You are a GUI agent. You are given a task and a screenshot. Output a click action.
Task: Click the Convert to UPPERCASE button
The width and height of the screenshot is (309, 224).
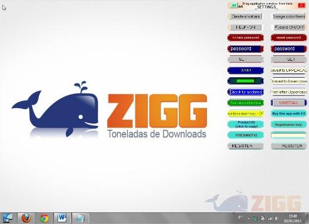click(x=288, y=70)
